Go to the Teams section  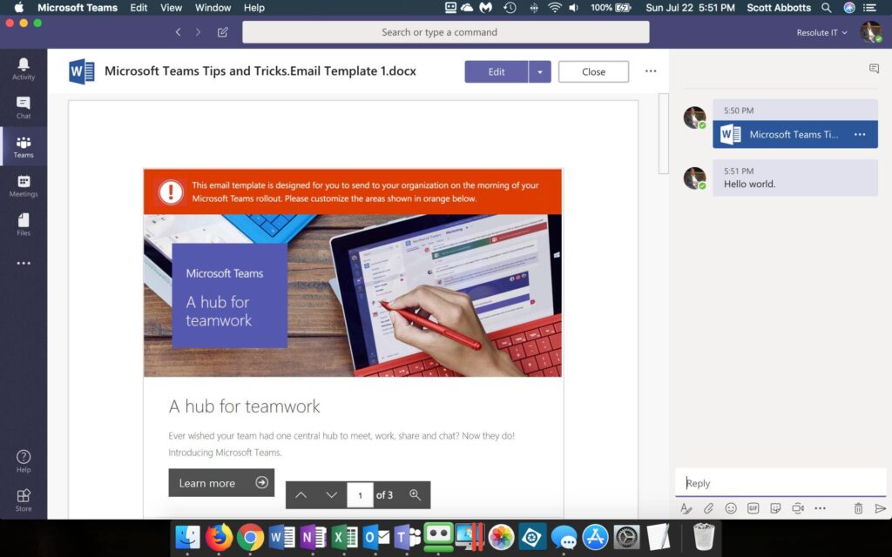click(24, 146)
